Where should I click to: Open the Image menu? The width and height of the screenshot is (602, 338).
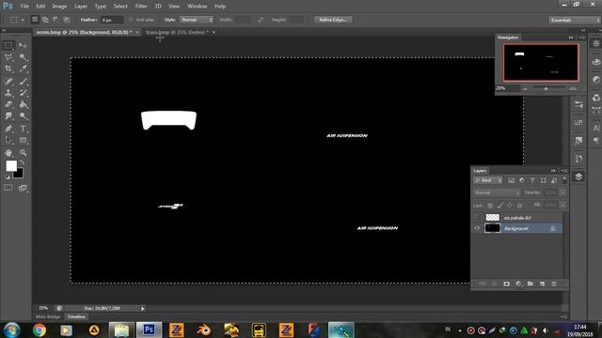[x=59, y=7]
